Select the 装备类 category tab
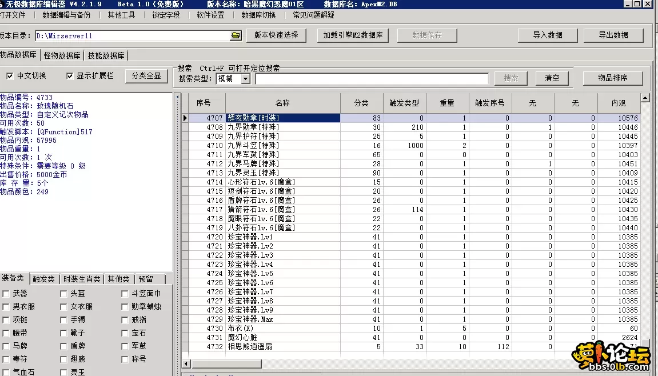Screen dimensions: 658x376 13,278
